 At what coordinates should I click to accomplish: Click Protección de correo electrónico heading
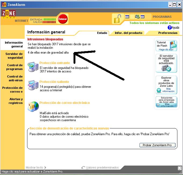[x=65, y=103]
